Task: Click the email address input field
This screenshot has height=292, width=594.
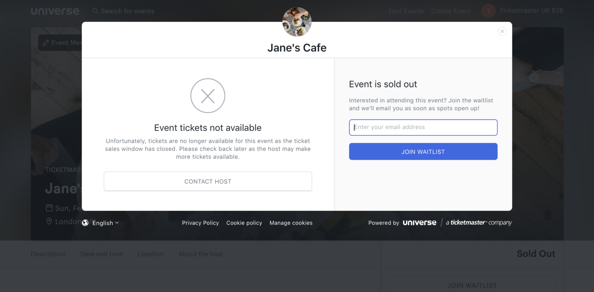Action: [x=423, y=127]
